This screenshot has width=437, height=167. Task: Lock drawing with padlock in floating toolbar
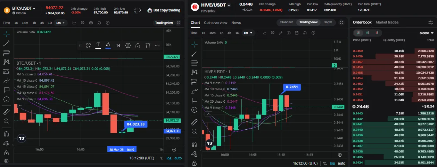pos(138,46)
